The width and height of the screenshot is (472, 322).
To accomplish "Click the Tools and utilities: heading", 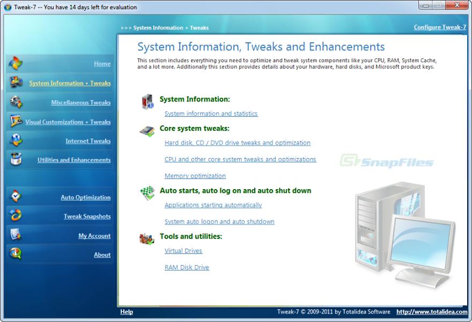I will point(191,236).
